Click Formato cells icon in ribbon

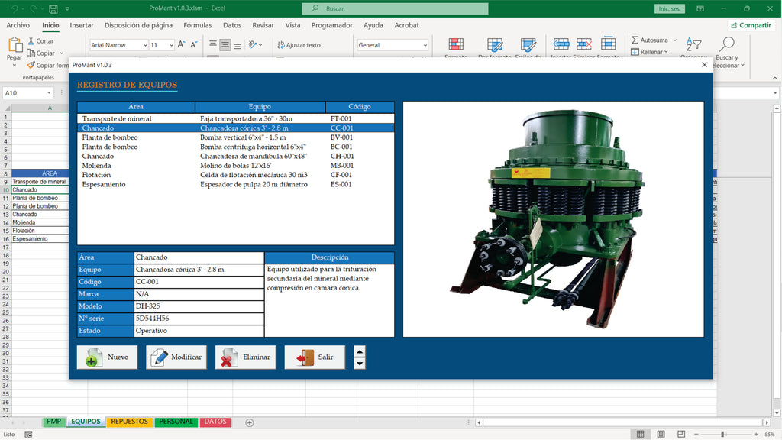[x=608, y=44]
